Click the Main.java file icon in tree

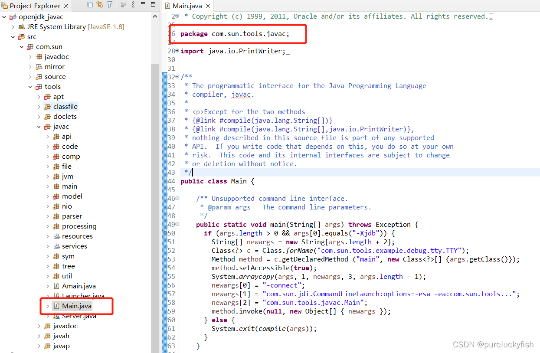[56, 306]
